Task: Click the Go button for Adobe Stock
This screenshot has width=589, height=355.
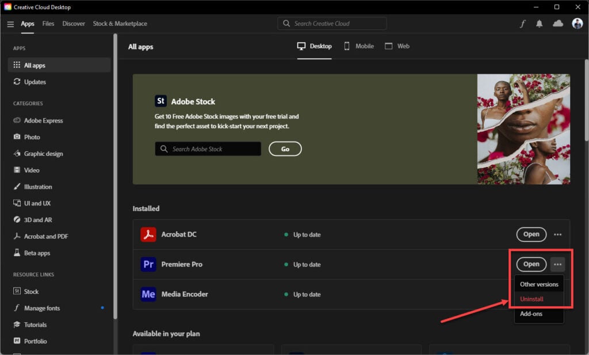Action: pos(285,149)
